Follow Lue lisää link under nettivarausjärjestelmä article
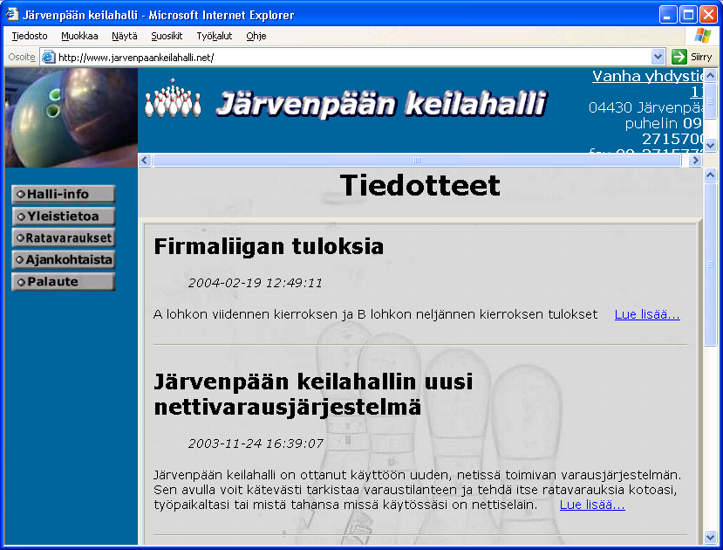The width and height of the screenshot is (723, 550). point(592,505)
